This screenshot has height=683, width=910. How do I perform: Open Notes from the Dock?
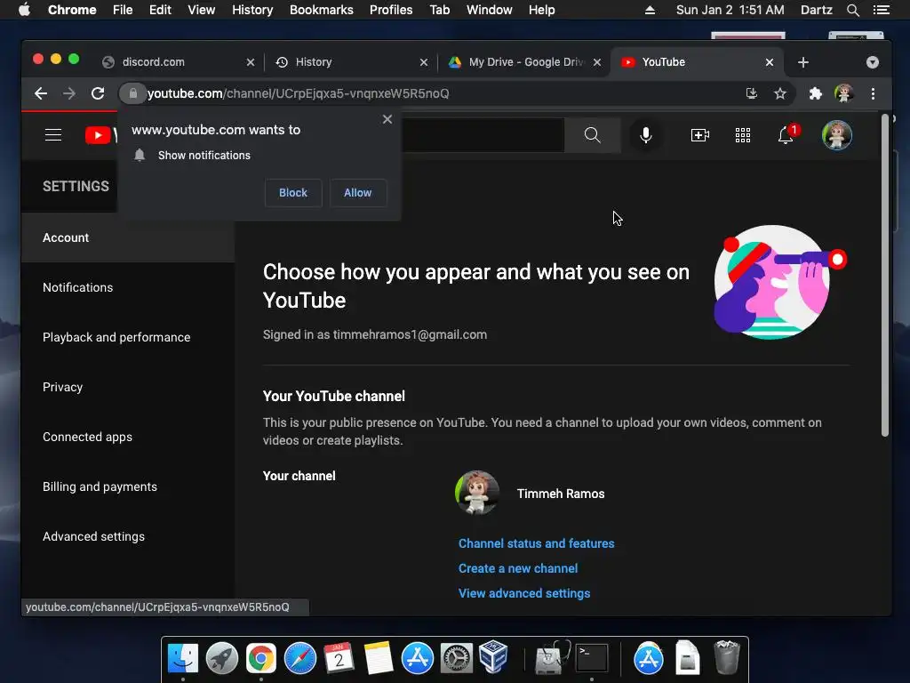pyautogui.click(x=378, y=659)
